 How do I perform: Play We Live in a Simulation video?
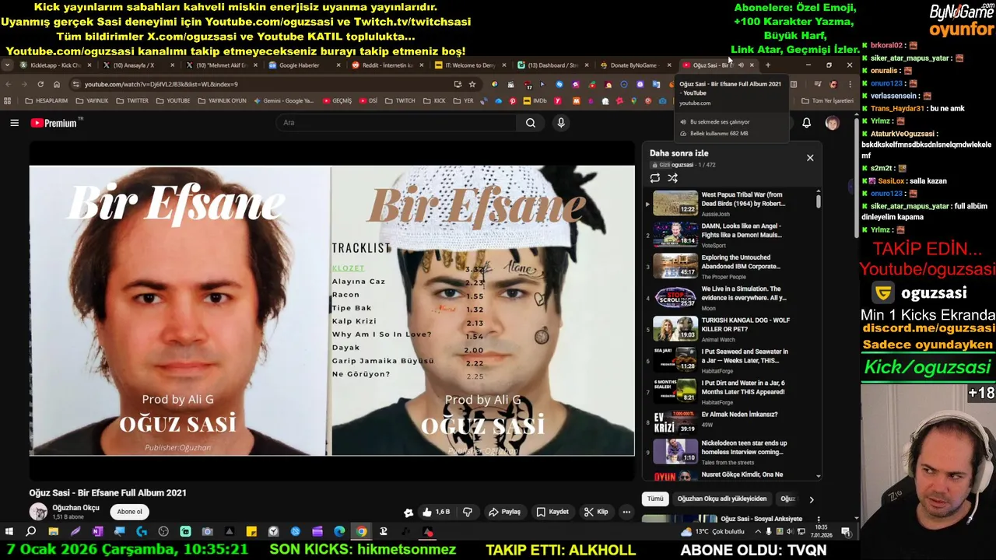[728, 297]
